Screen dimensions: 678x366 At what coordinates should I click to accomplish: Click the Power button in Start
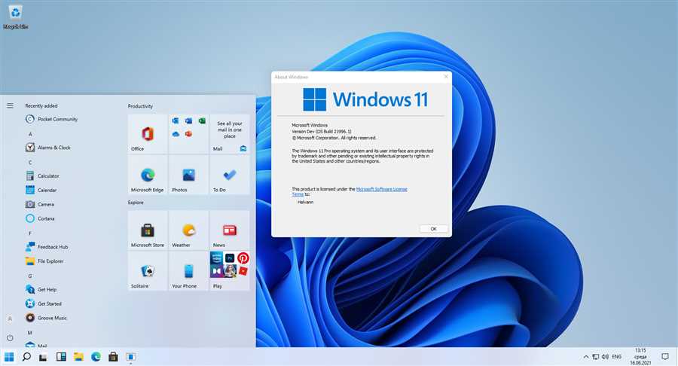click(x=10, y=338)
